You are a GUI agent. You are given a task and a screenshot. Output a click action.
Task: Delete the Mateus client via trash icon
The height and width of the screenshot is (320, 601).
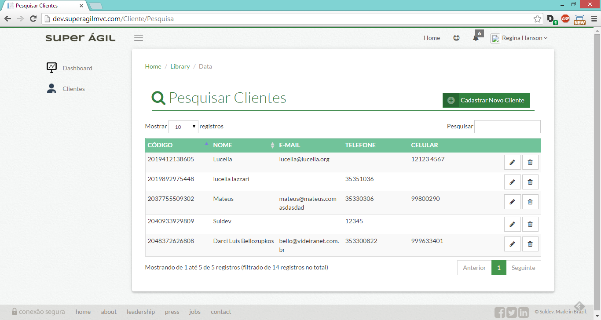[530, 202]
